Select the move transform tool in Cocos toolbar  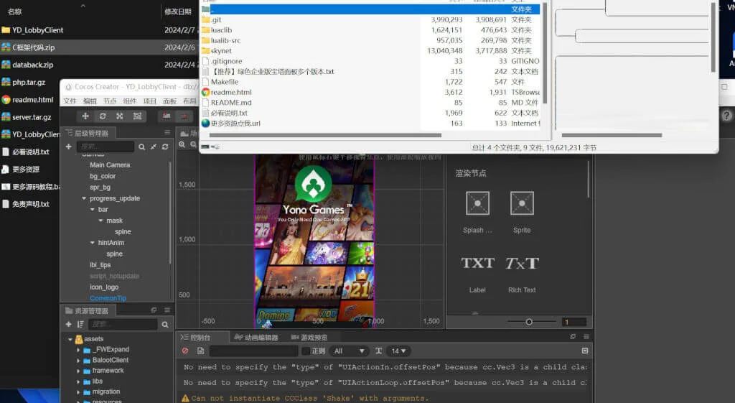86,116
